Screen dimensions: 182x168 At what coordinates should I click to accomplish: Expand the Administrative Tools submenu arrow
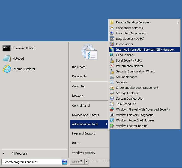tap(107, 124)
